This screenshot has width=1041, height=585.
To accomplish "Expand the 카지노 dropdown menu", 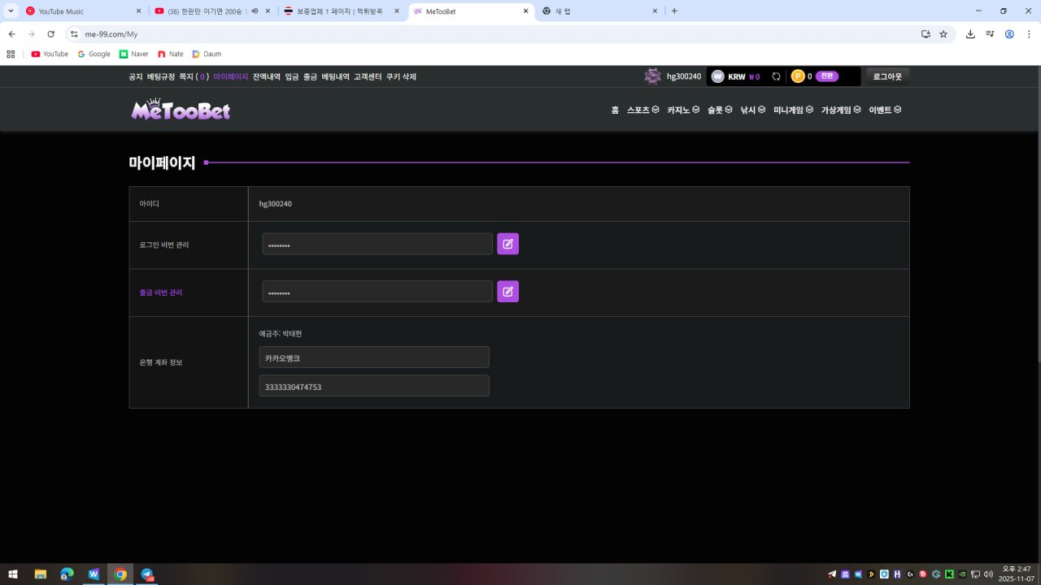I will pos(682,110).
